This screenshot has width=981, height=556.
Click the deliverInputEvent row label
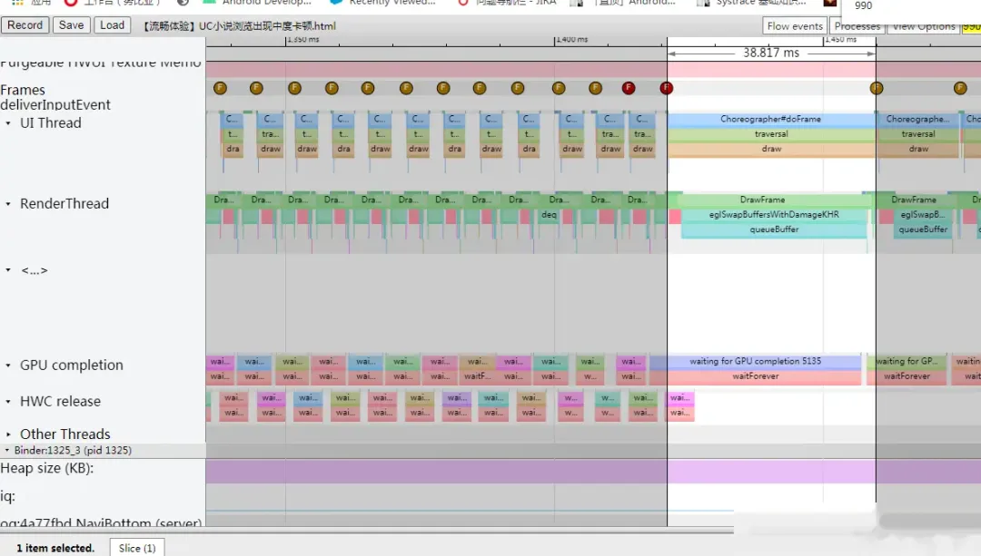pyautogui.click(x=55, y=104)
